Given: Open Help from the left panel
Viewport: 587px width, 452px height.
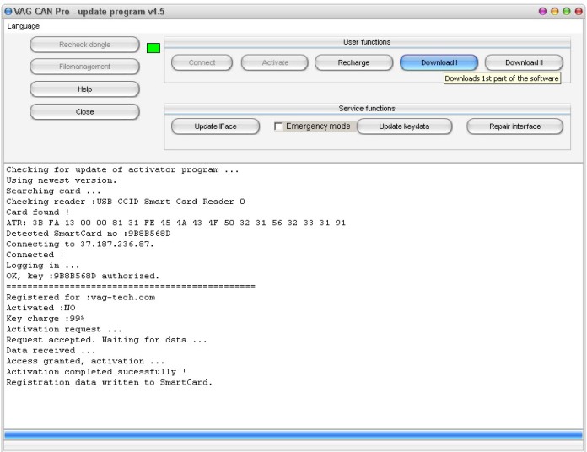Looking at the screenshot, I should (84, 89).
